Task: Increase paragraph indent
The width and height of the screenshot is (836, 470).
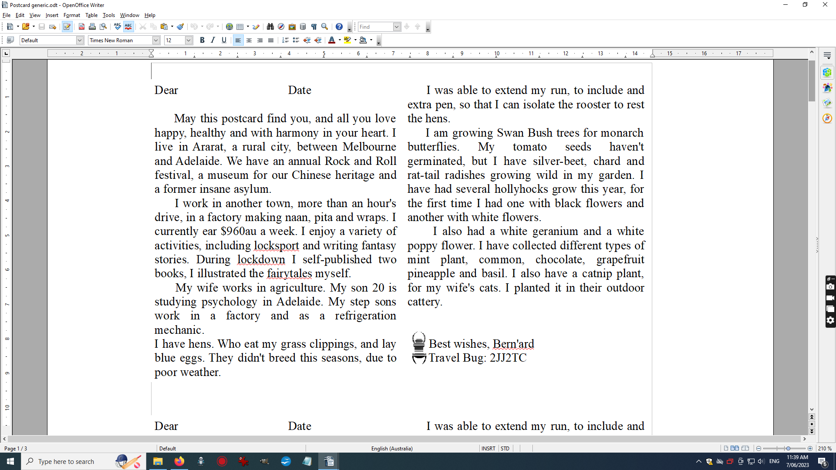Action: coord(318,40)
